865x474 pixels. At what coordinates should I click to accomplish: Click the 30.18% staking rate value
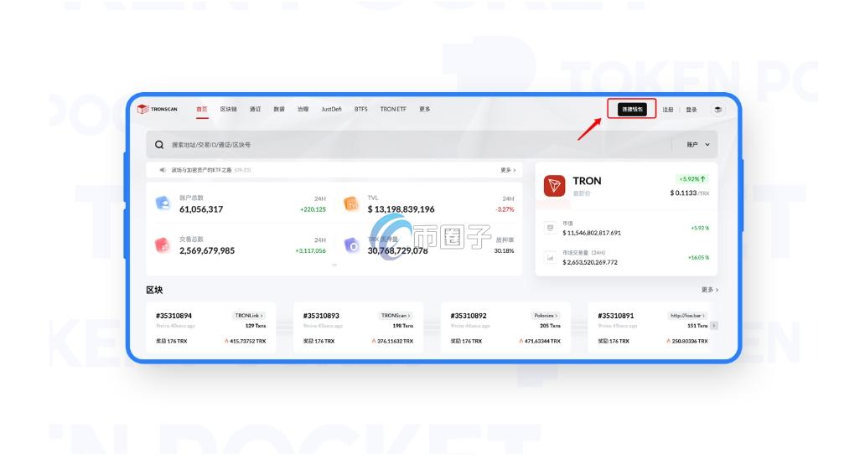pos(504,250)
